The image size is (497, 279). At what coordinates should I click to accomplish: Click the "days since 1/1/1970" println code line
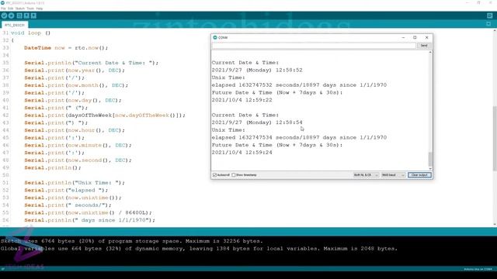(90, 220)
